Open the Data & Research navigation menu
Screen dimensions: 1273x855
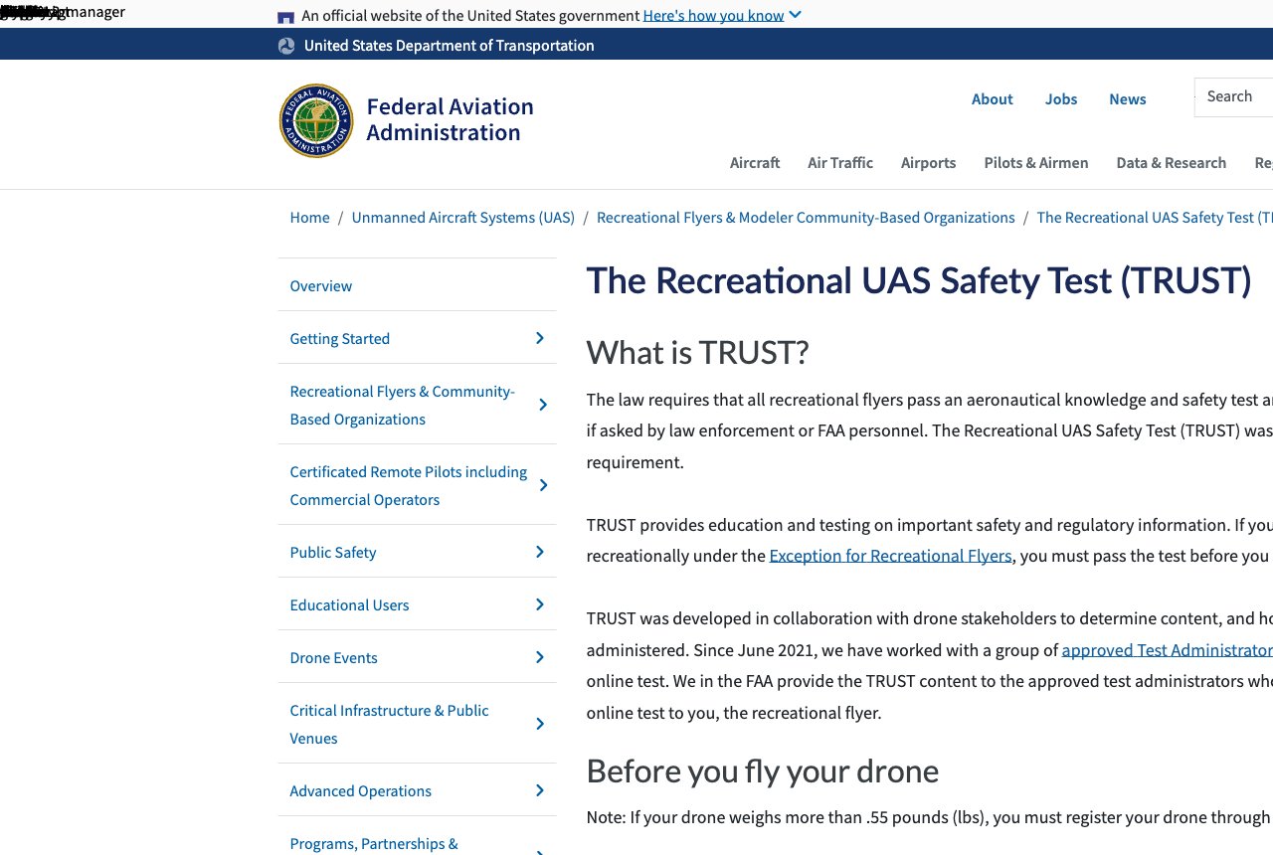[x=1172, y=162]
